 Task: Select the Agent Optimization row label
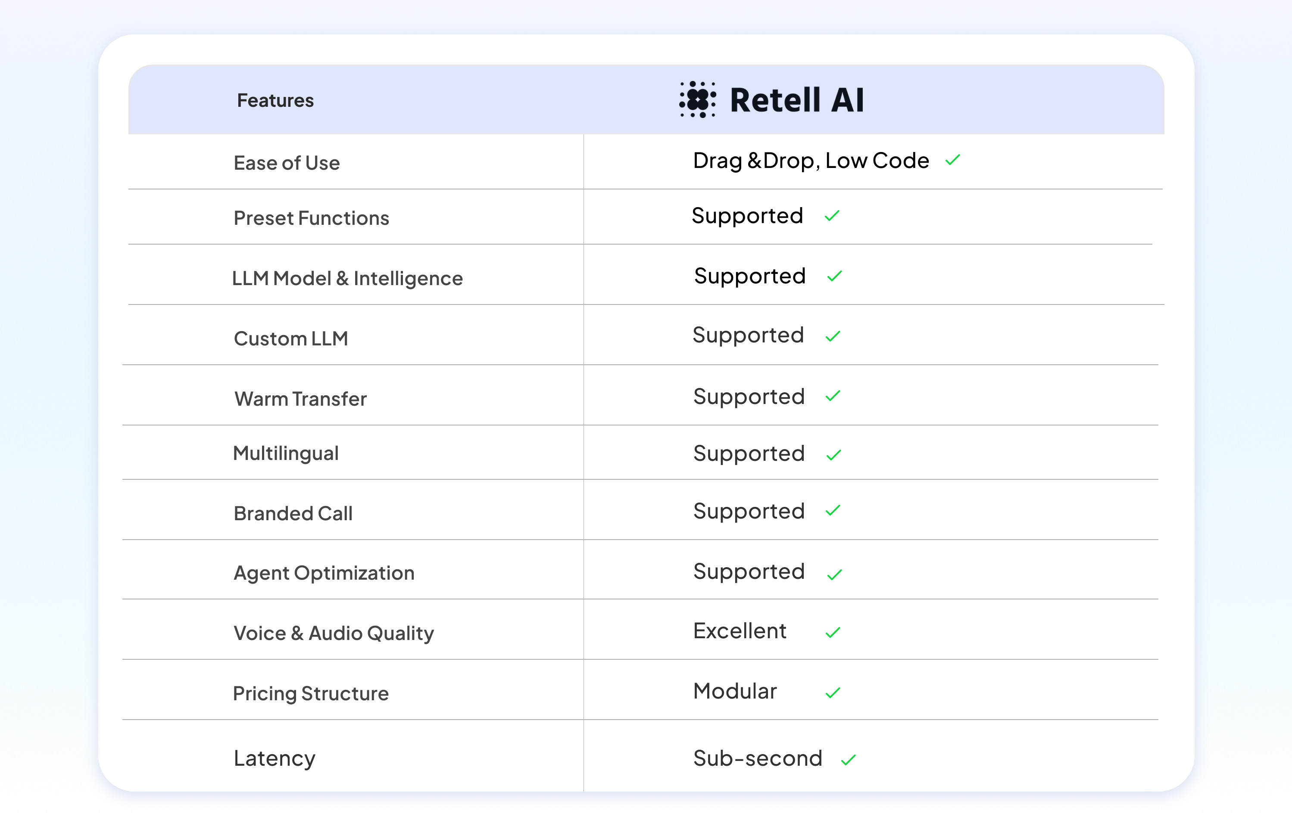point(324,574)
